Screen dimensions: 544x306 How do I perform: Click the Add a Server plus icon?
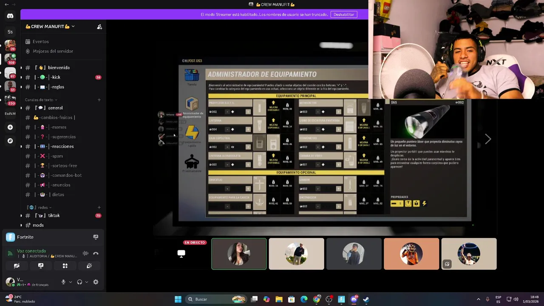[10, 127]
